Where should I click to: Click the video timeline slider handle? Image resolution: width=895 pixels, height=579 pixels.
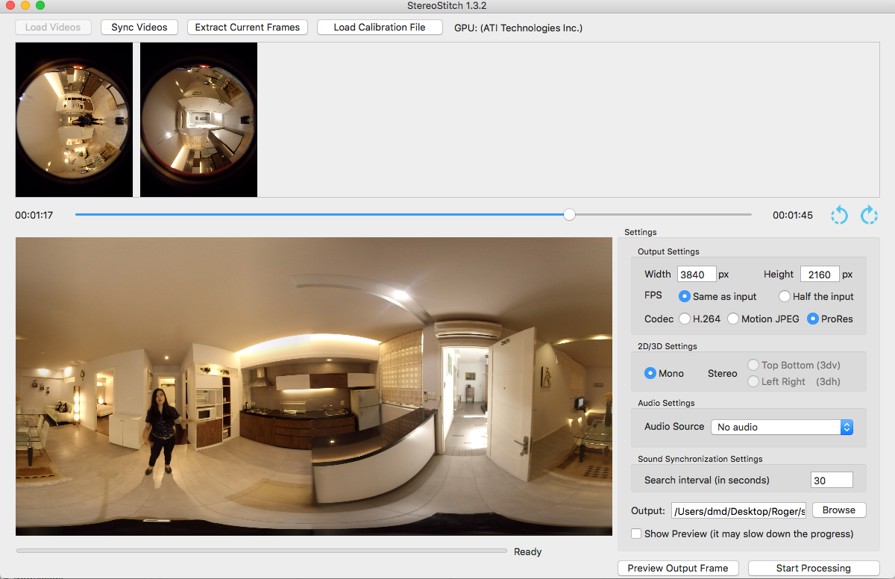tap(569, 215)
